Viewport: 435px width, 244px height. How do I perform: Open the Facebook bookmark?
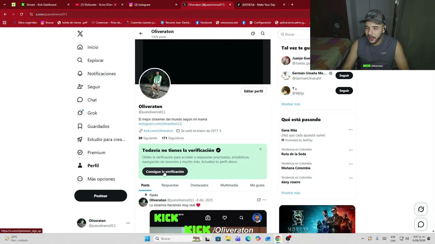pos(204,23)
